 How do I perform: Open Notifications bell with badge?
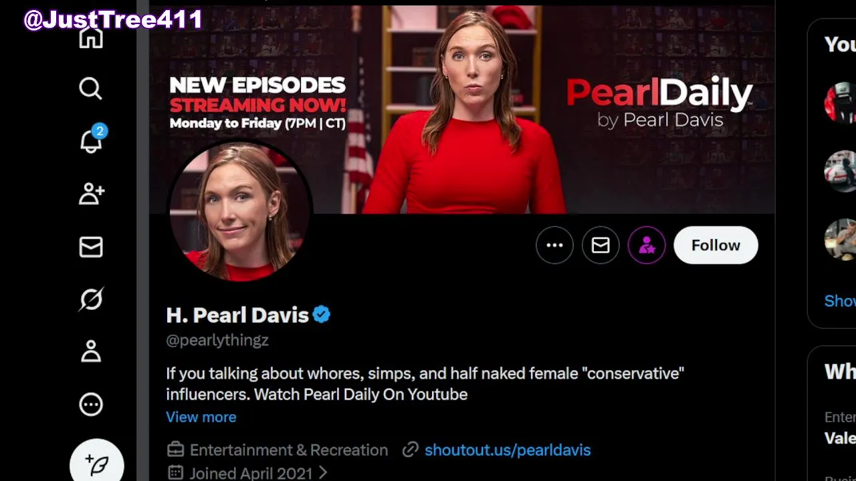pyautogui.click(x=92, y=140)
